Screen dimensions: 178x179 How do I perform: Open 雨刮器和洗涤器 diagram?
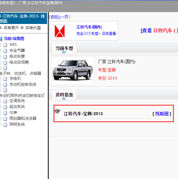[x=23, y=118]
